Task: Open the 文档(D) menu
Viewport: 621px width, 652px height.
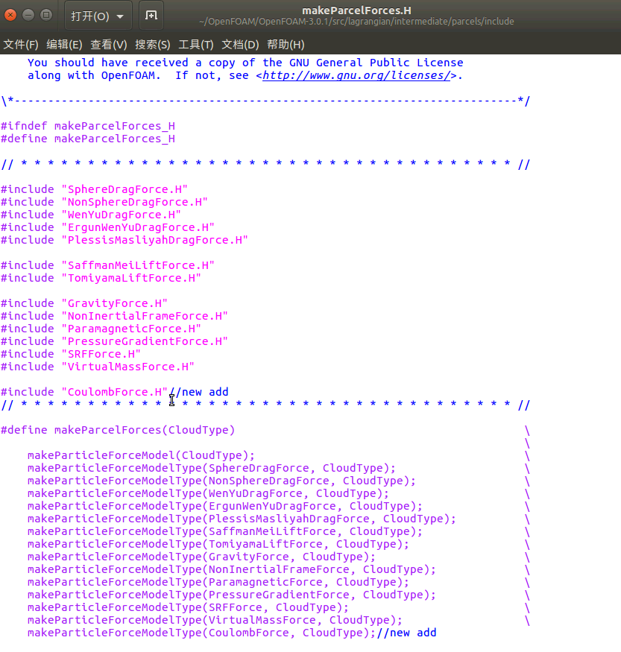Action: click(240, 45)
